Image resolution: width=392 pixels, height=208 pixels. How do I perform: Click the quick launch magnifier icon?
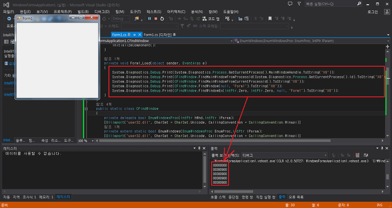coord(359,4)
